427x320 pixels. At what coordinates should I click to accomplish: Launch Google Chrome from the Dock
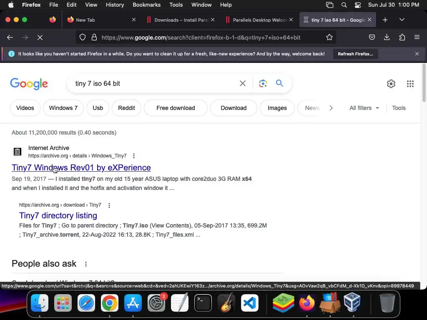(110, 303)
